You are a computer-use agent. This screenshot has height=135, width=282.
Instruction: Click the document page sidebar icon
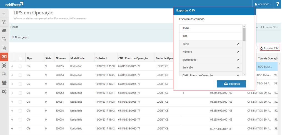tap(4, 48)
